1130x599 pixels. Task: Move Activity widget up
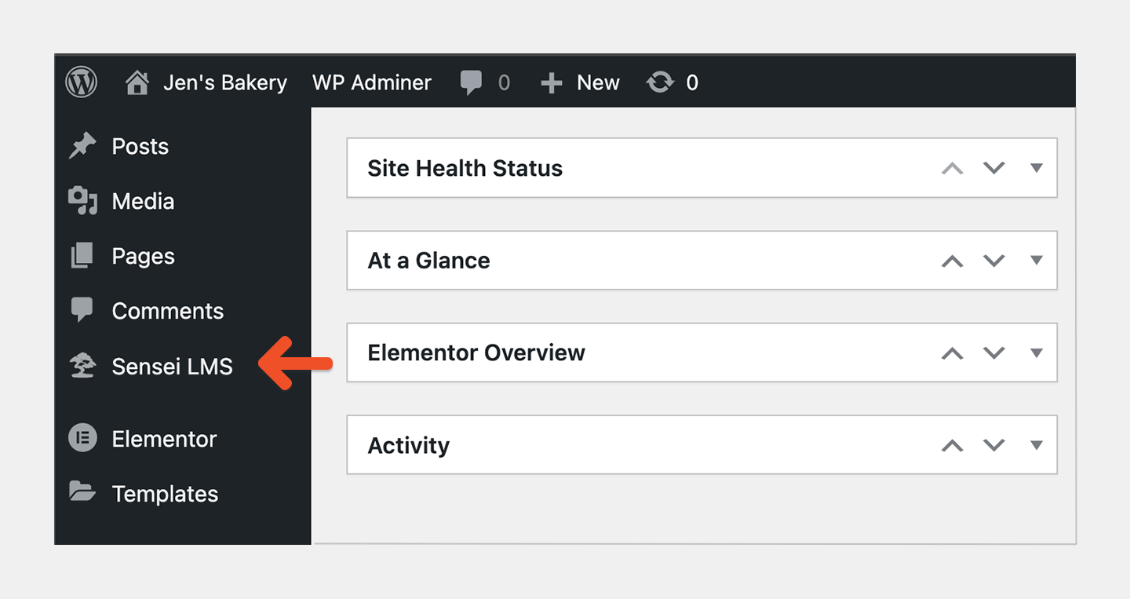tap(952, 445)
